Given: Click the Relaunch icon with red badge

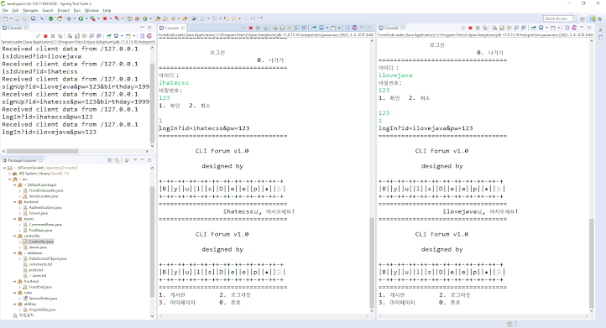Looking at the screenshot, I should [x=60, y=18].
